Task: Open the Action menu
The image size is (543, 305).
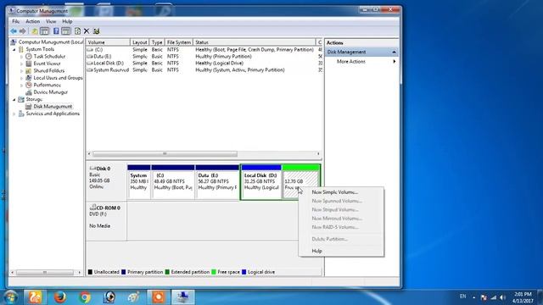Action: (x=32, y=21)
